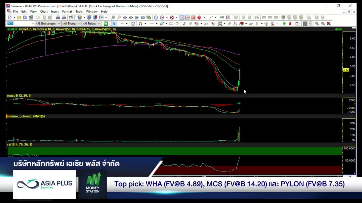
Task: Open the File menu
Action: pos(15,12)
